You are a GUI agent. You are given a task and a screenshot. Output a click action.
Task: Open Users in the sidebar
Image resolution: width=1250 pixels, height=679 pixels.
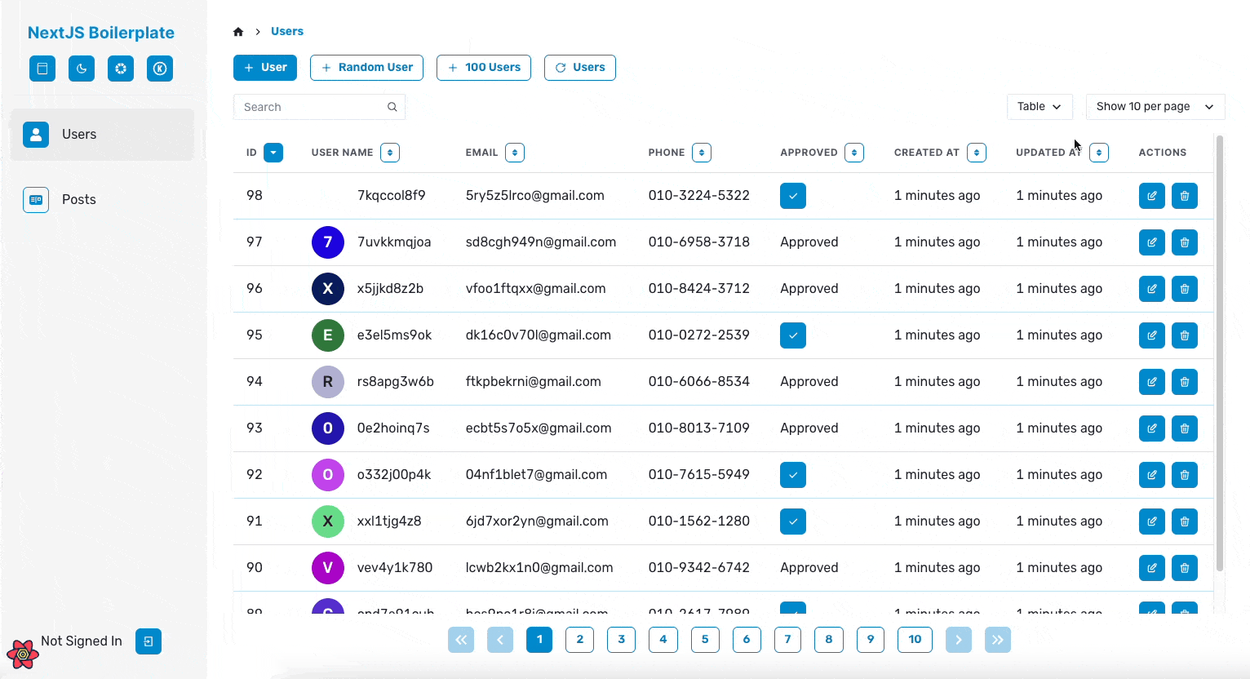pyautogui.click(x=102, y=135)
